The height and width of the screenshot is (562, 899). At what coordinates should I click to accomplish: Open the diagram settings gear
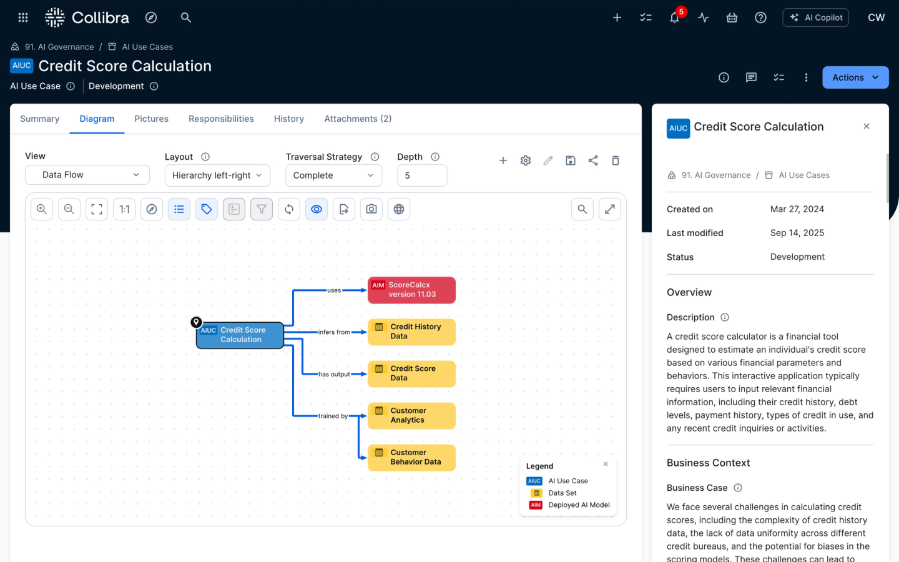tap(526, 160)
